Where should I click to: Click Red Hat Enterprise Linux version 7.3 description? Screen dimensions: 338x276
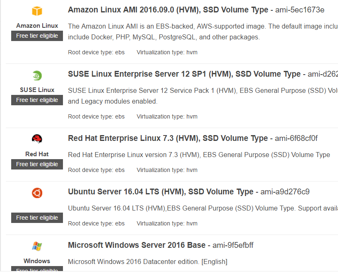point(199,155)
